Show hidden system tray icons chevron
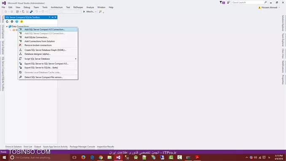The height and width of the screenshot is (161, 286). point(247,157)
